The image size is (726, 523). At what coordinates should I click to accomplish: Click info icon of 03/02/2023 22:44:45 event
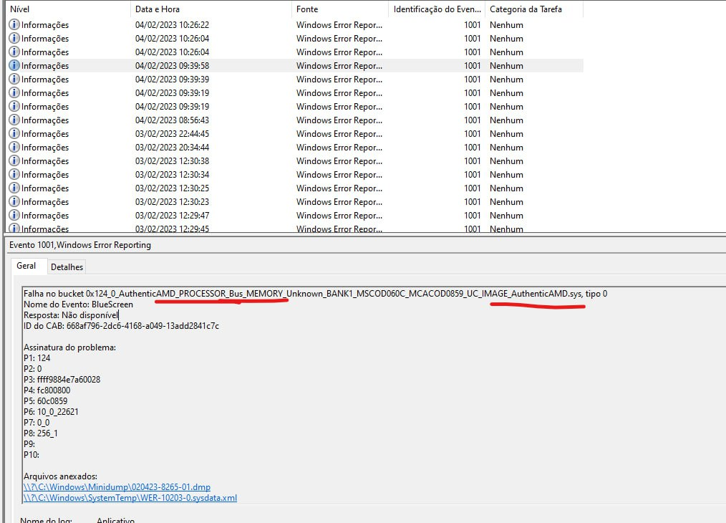click(x=14, y=133)
